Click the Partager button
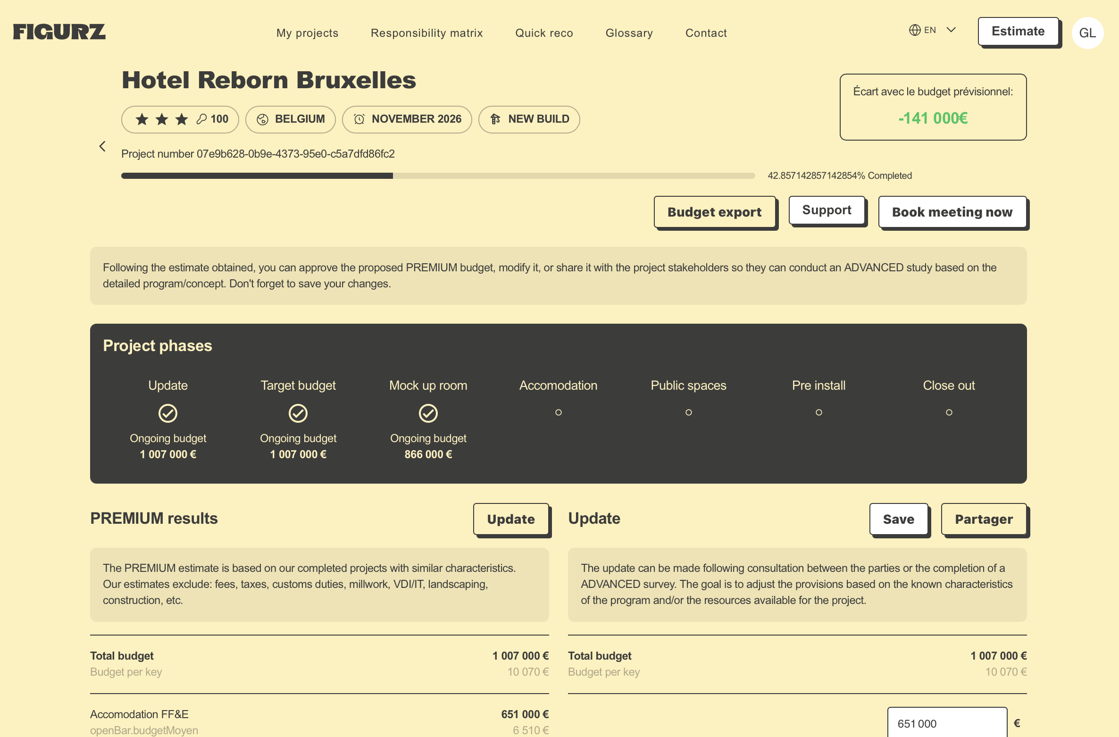1119x737 pixels. tap(984, 519)
